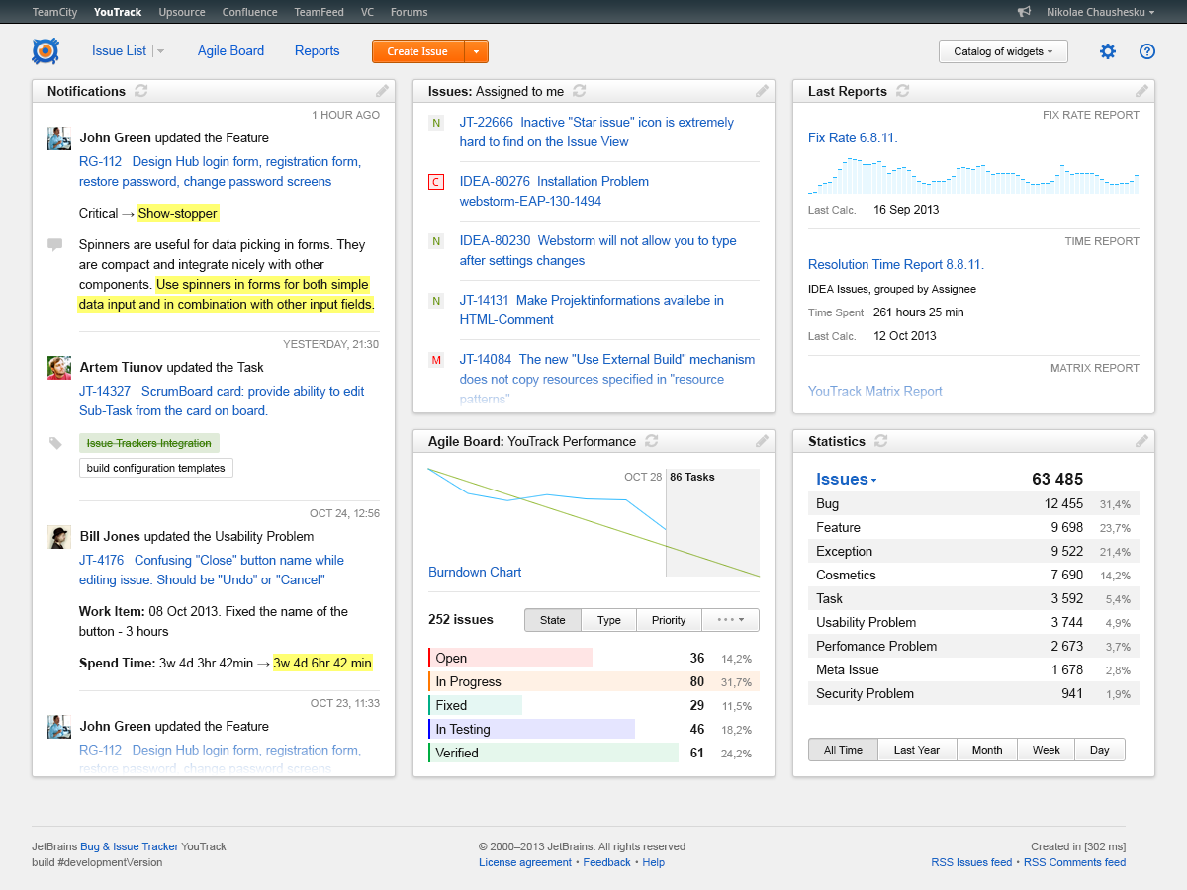Open VC from top bar
Screen dimensions: 1187x890
point(368,12)
